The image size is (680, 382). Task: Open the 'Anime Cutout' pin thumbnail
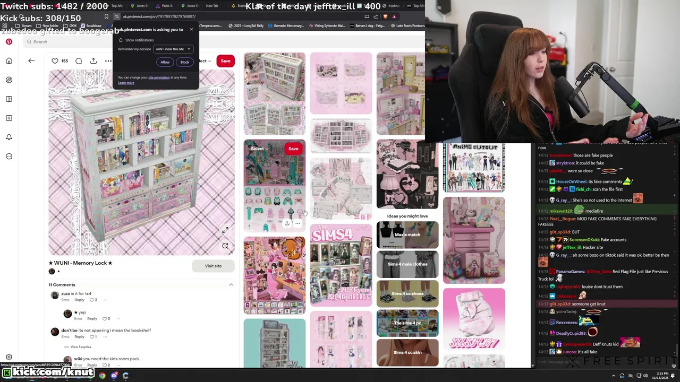click(474, 168)
